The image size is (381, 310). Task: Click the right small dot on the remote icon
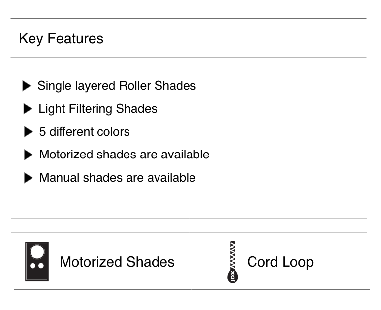41,266
